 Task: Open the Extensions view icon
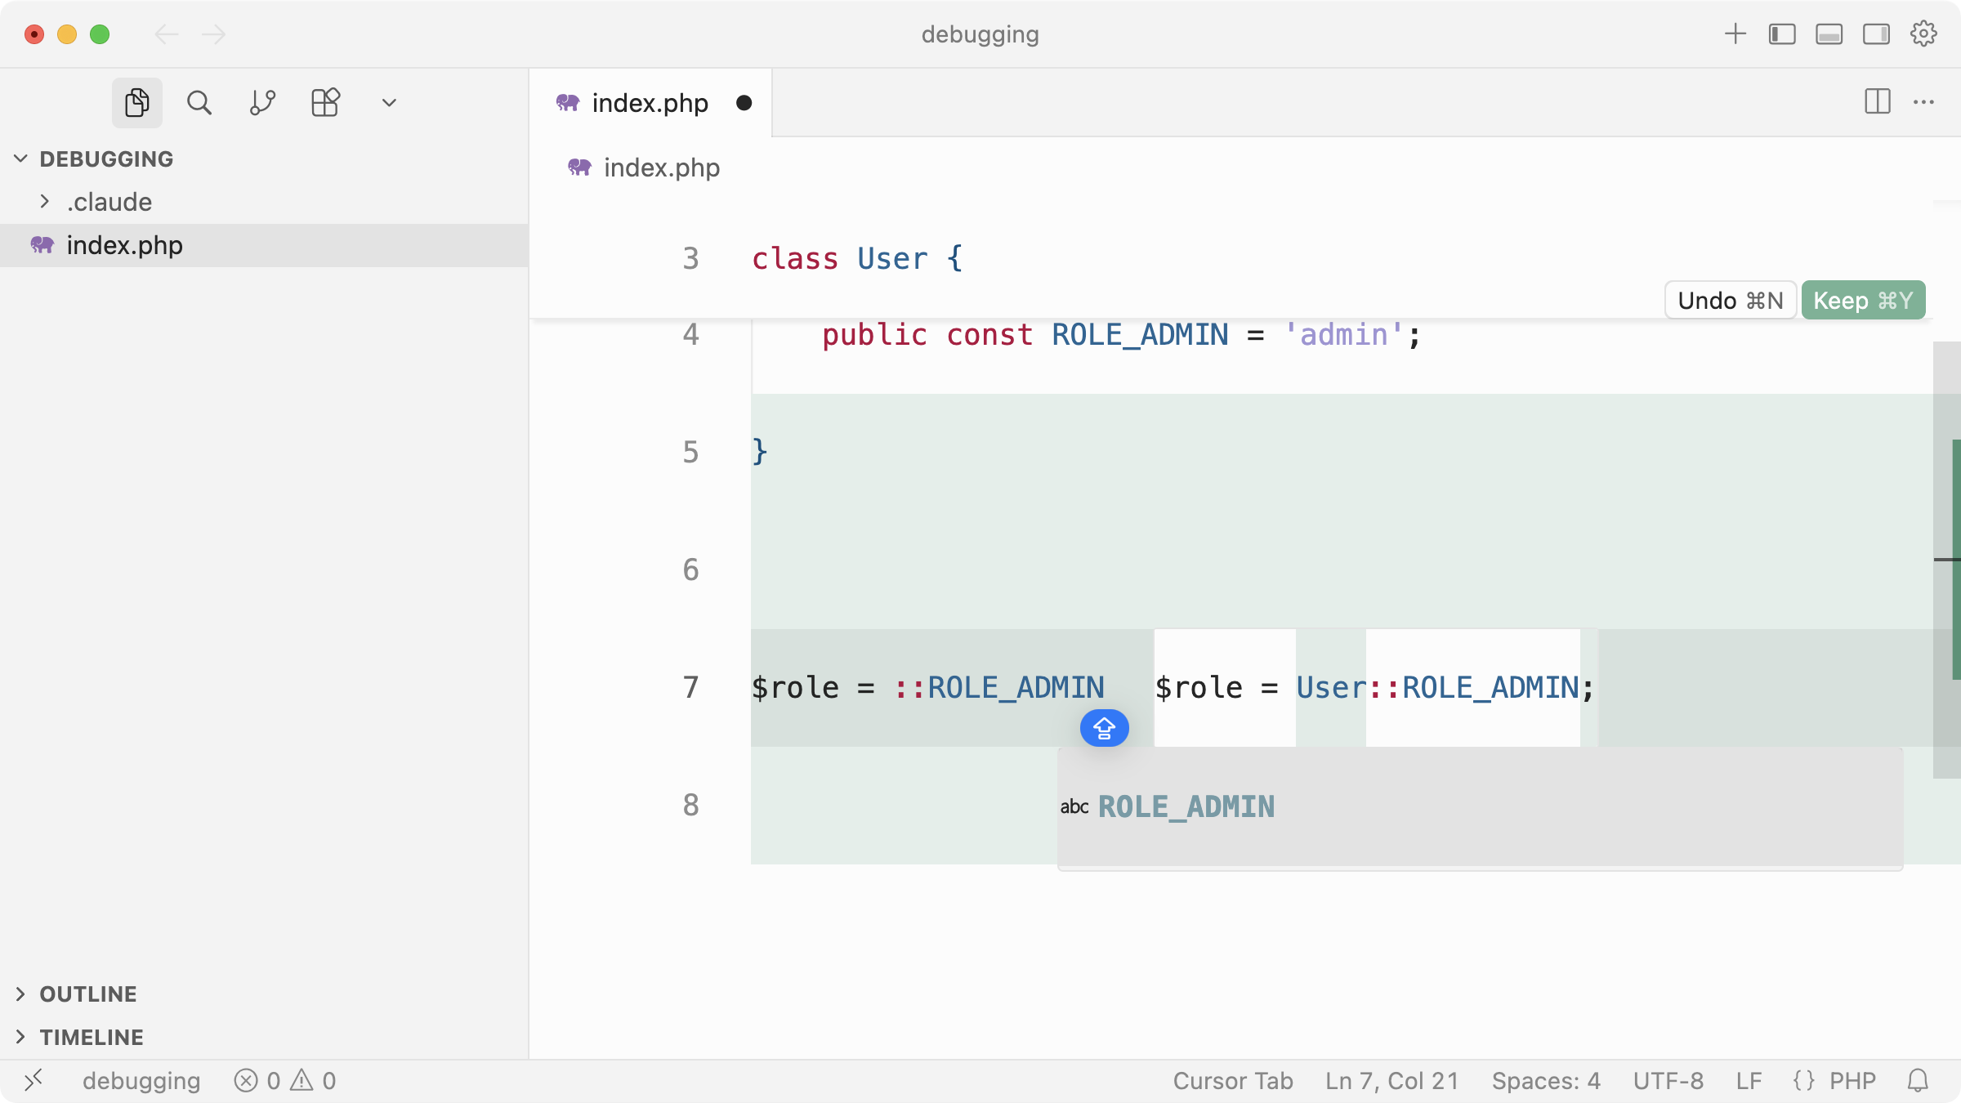[325, 103]
